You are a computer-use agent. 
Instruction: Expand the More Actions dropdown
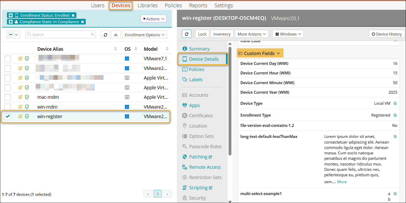(x=251, y=34)
